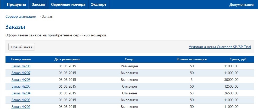258x110 pixels.
Task: Click the Количество номеров column header
Action: pyautogui.click(x=192, y=59)
